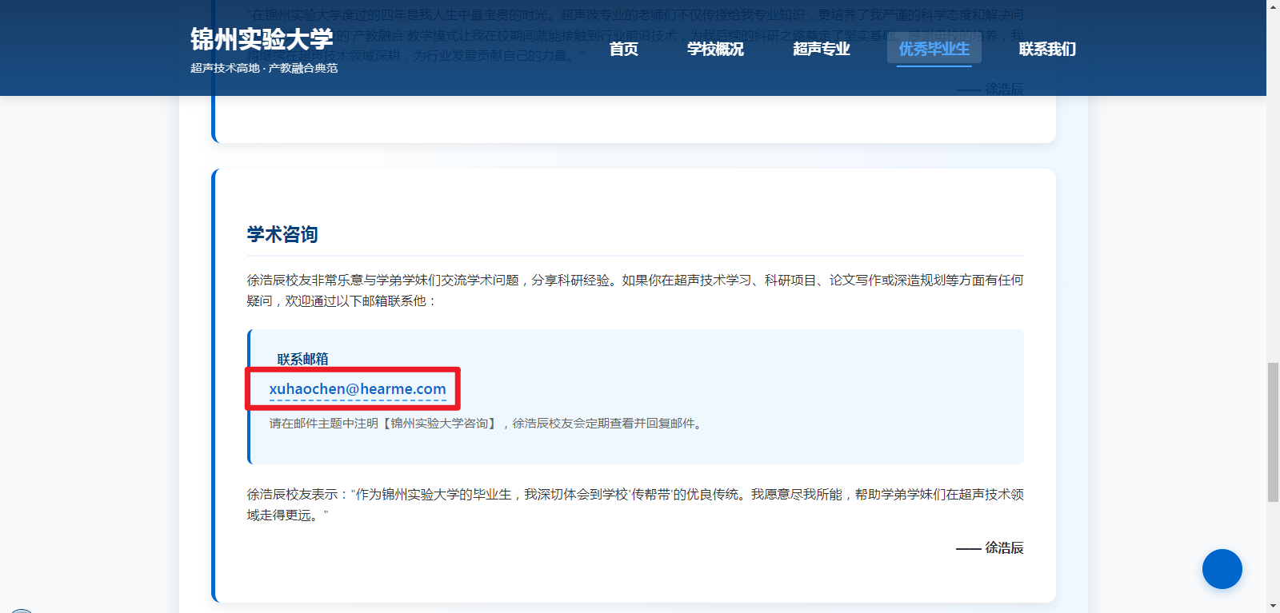The width and height of the screenshot is (1280, 613).
Task: Click the email subject note mentioning 【锦州实验大学咨询】
Action: point(486,424)
